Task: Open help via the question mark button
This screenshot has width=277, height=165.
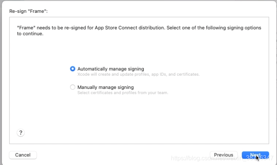Action: pos(21,133)
